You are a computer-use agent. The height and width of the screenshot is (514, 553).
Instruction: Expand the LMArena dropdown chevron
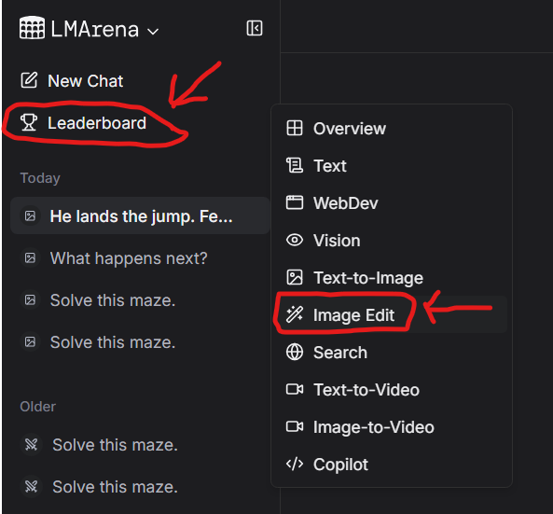click(153, 32)
